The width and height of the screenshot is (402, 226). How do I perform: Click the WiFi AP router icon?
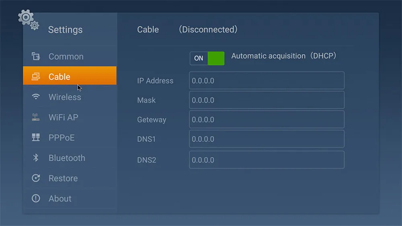click(x=36, y=117)
